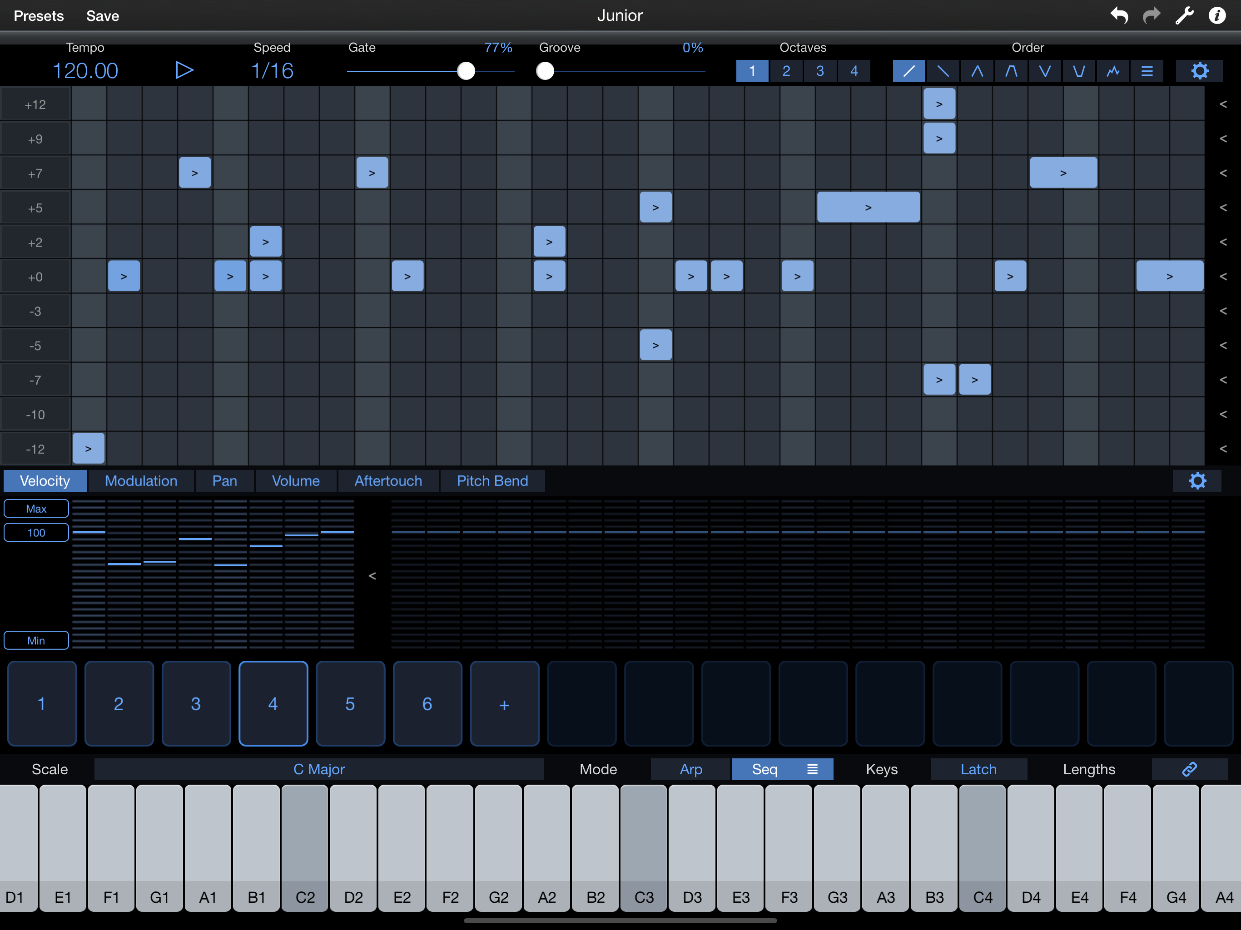This screenshot has height=930, width=1241.
Task: Click the undo arrow icon
Action: [x=1119, y=16]
